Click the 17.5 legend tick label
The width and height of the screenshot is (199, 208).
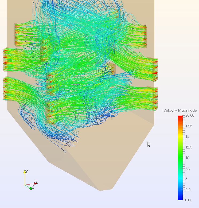189,126
